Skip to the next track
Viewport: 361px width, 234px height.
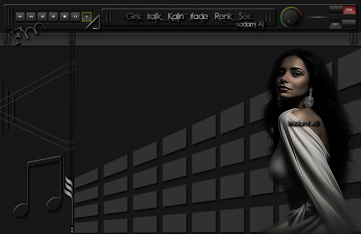coord(42,17)
